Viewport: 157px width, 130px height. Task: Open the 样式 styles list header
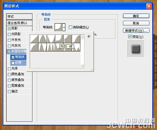pyautogui.click(x=19, y=17)
